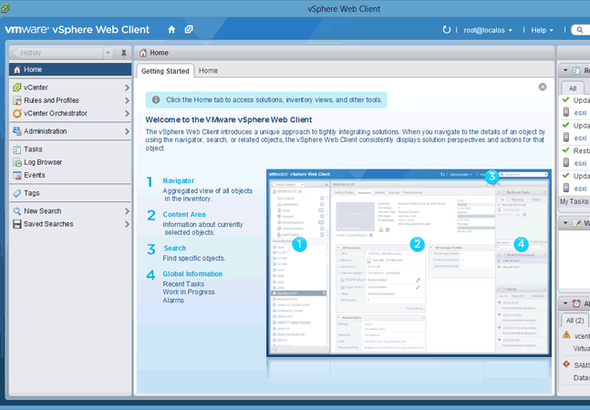This screenshot has height=410, width=590.
Task: Expand Administration chevron
Action: pos(127,131)
